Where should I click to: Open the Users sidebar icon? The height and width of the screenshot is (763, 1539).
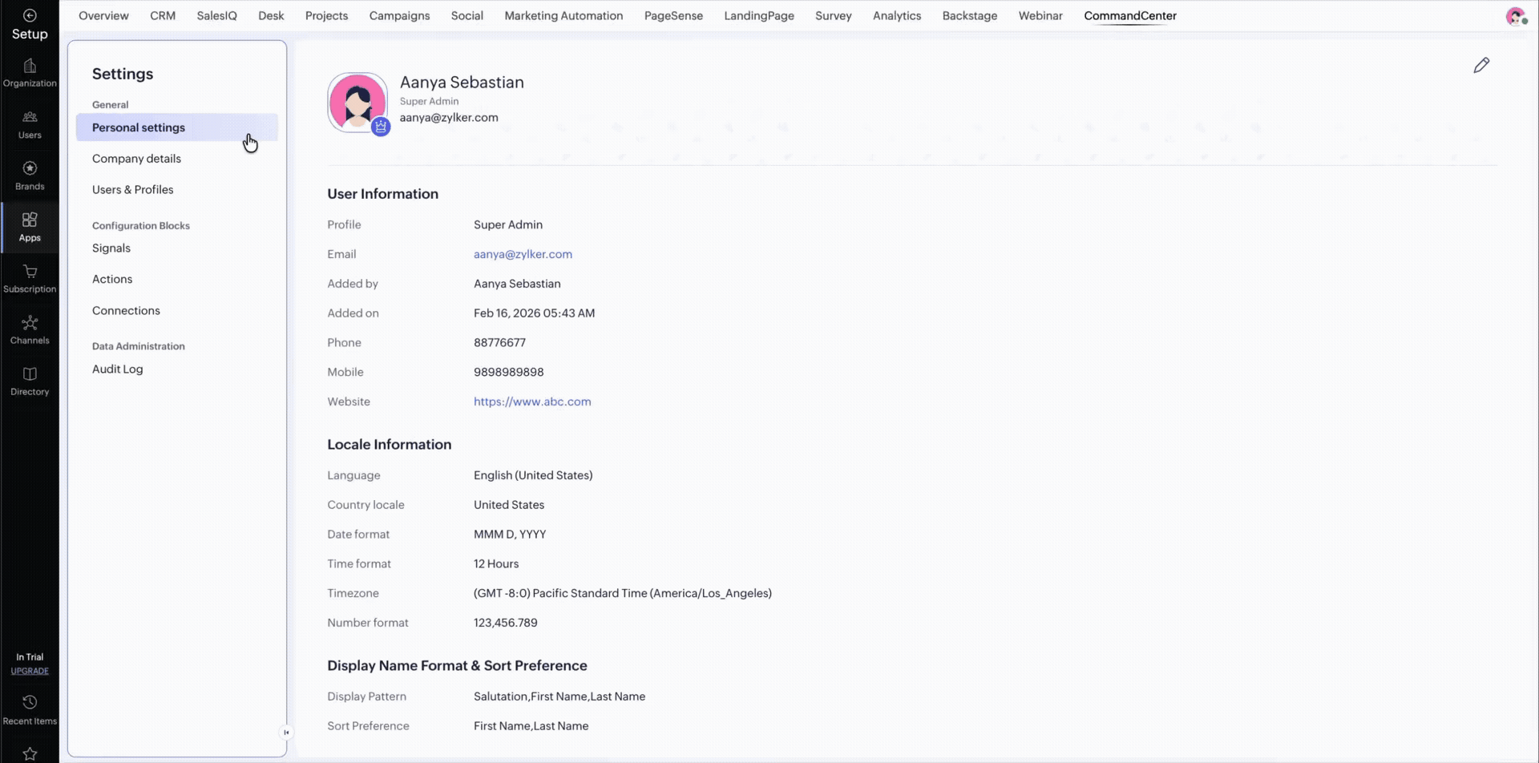[30, 124]
